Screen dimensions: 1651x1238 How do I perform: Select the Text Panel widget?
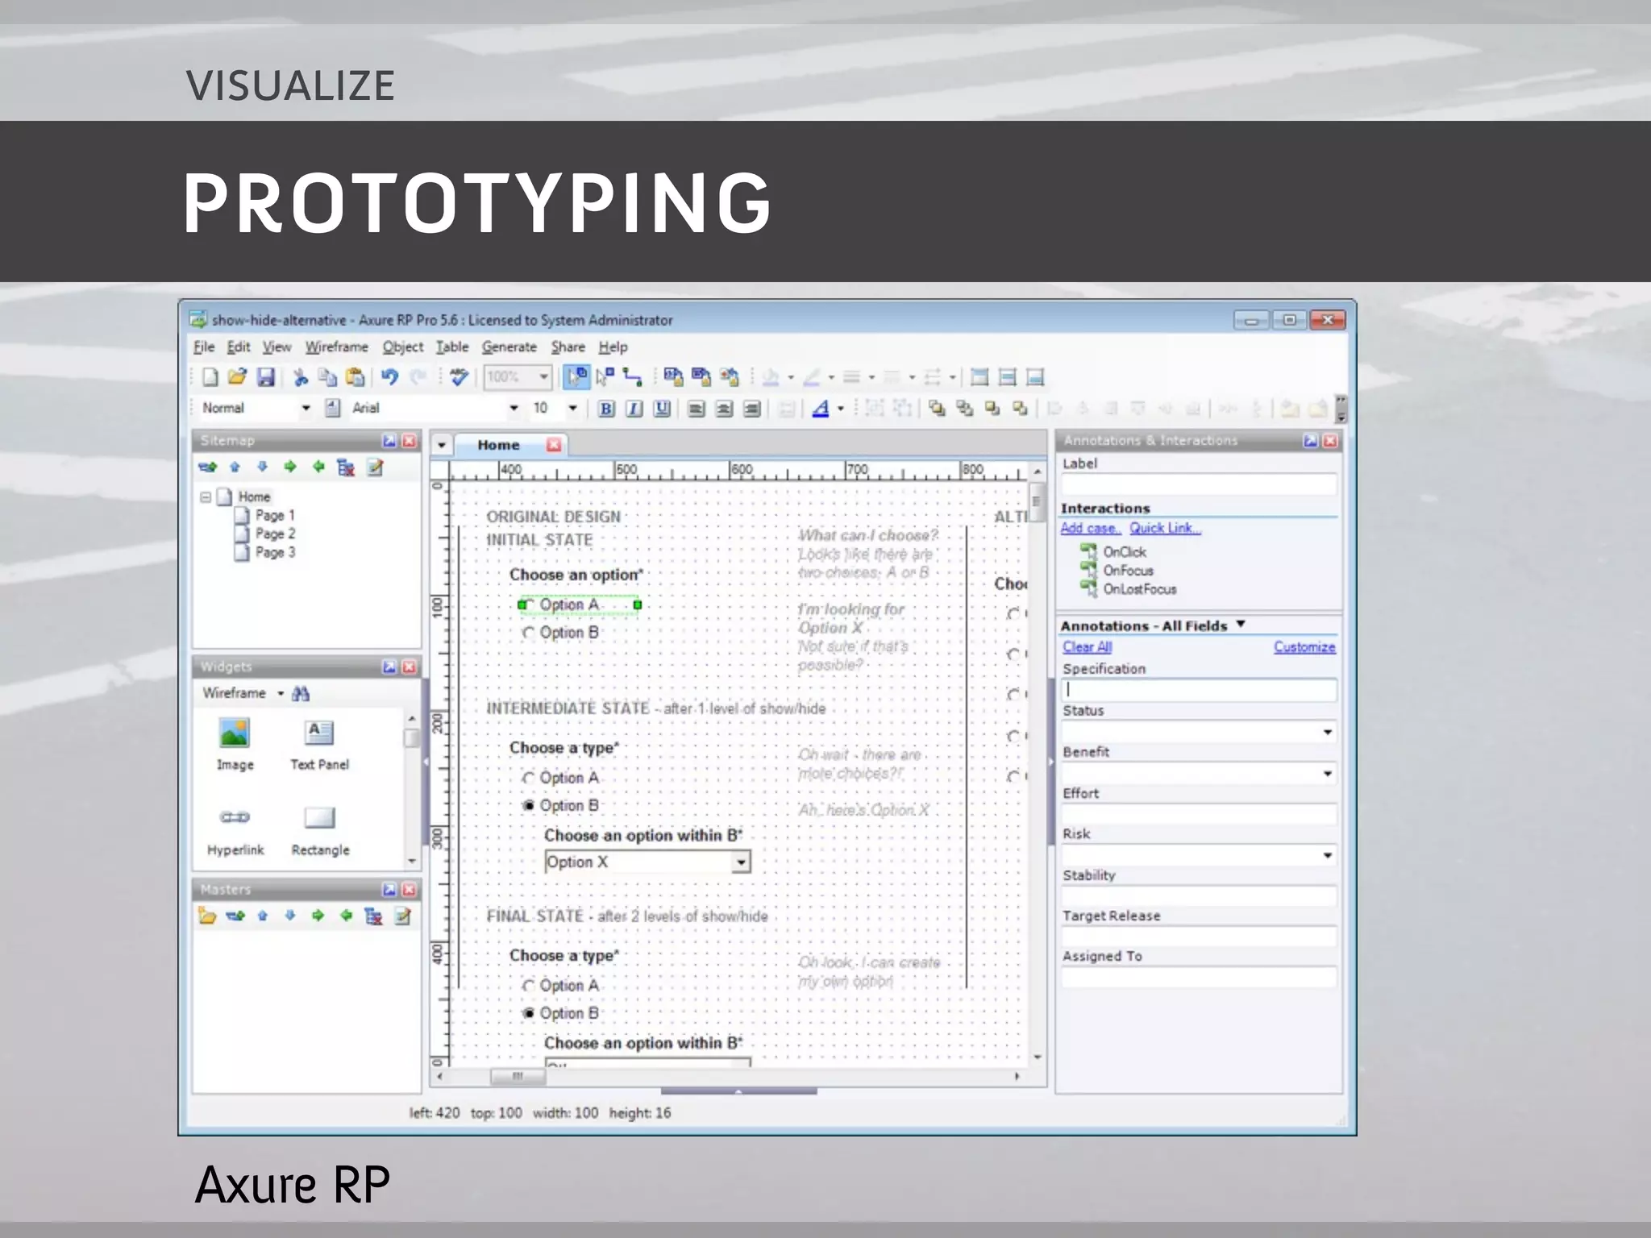pyautogui.click(x=320, y=743)
